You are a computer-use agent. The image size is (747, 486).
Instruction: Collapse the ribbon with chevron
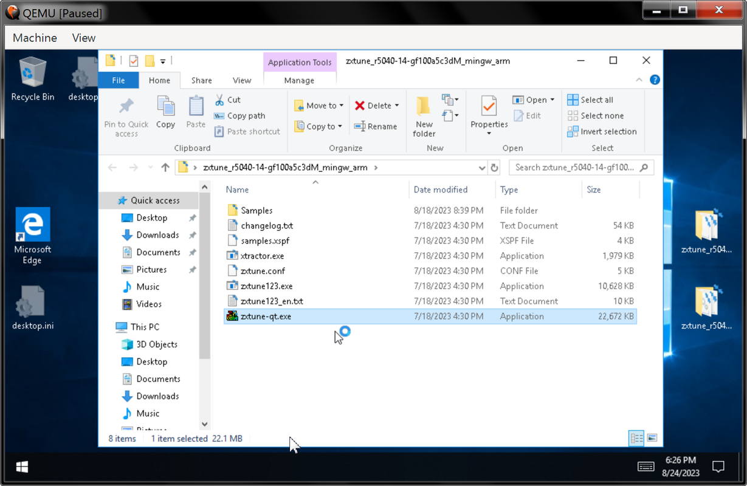639,80
